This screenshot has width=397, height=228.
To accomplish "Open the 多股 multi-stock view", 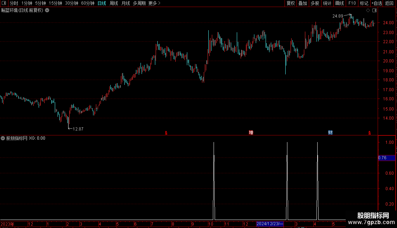I will click(315, 3).
